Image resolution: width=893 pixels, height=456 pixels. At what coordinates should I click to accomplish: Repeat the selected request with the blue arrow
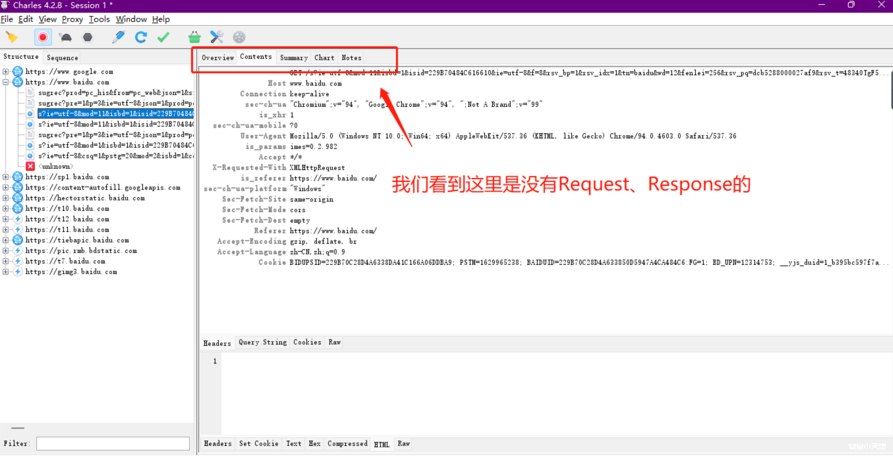(x=141, y=37)
